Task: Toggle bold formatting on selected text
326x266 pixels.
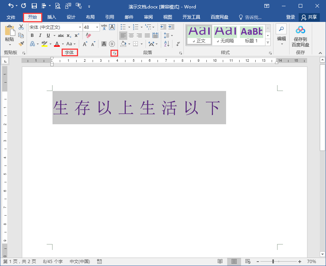Action: 32,35
